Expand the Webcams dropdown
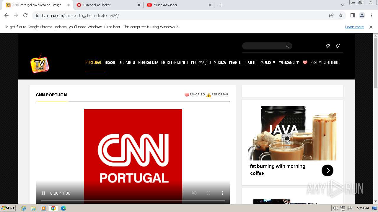This screenshot has height=212, width=378. click(x=289, y=62)
